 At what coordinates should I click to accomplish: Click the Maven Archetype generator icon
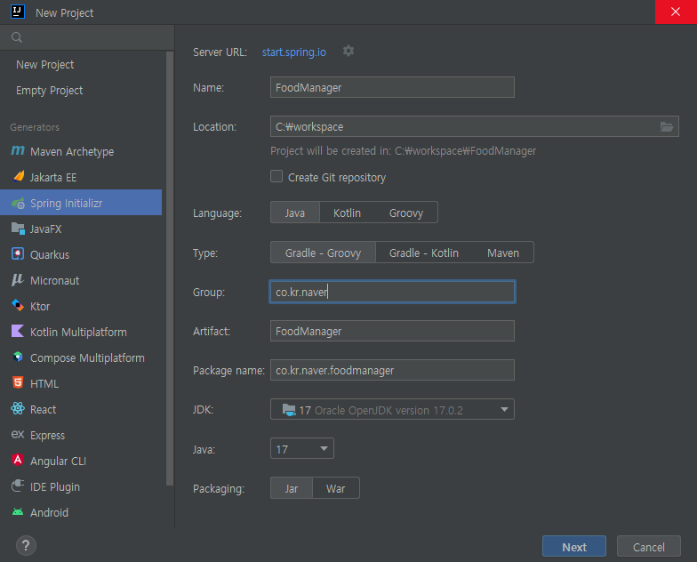point(18,151)
